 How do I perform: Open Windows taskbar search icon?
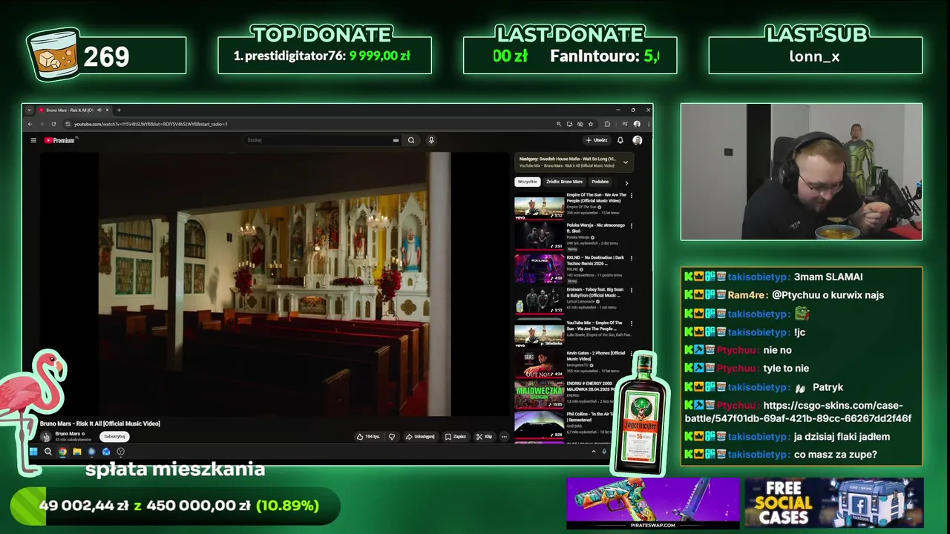point(47,451)
